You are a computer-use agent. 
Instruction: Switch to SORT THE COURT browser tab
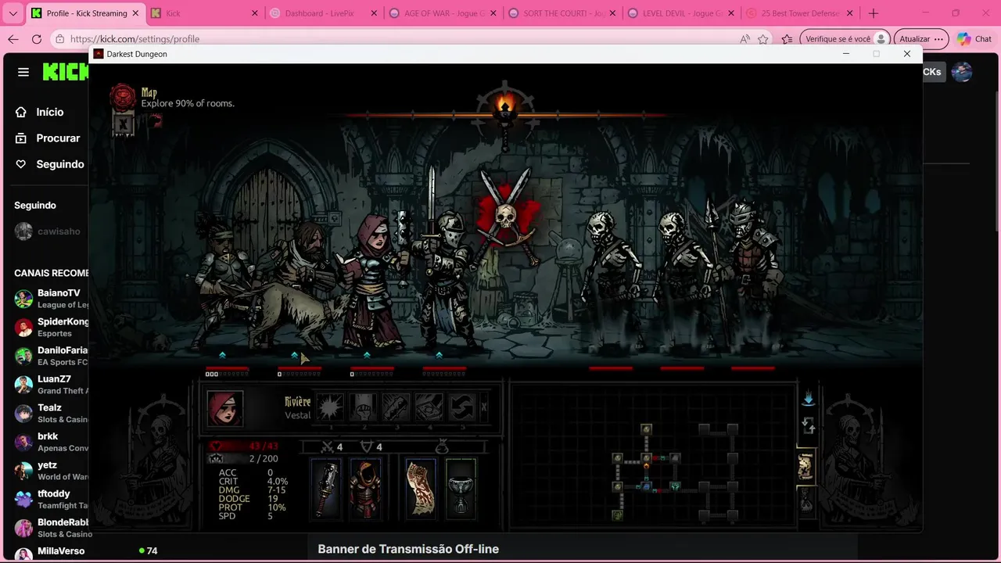[561, 13]
